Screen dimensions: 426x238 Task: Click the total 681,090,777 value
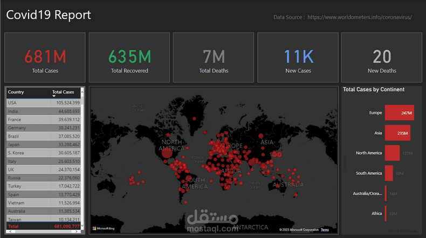pos(67,226)
